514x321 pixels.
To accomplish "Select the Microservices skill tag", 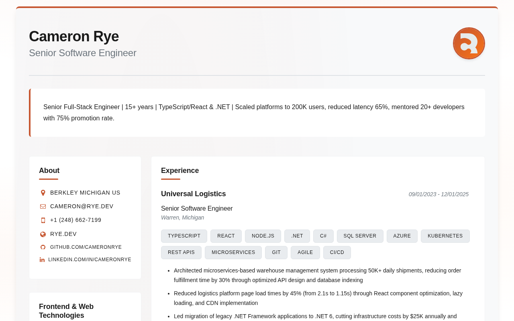I will pos(233,252).
